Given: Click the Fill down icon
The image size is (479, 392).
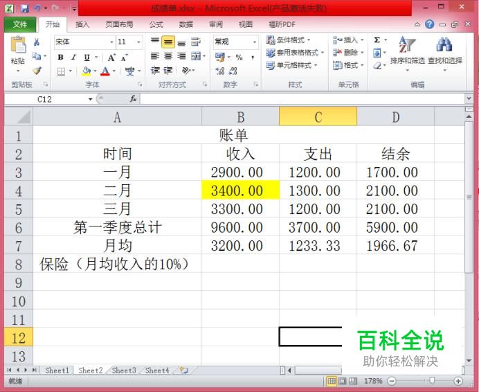Looking at the screenshot, I should pos(377,53).
